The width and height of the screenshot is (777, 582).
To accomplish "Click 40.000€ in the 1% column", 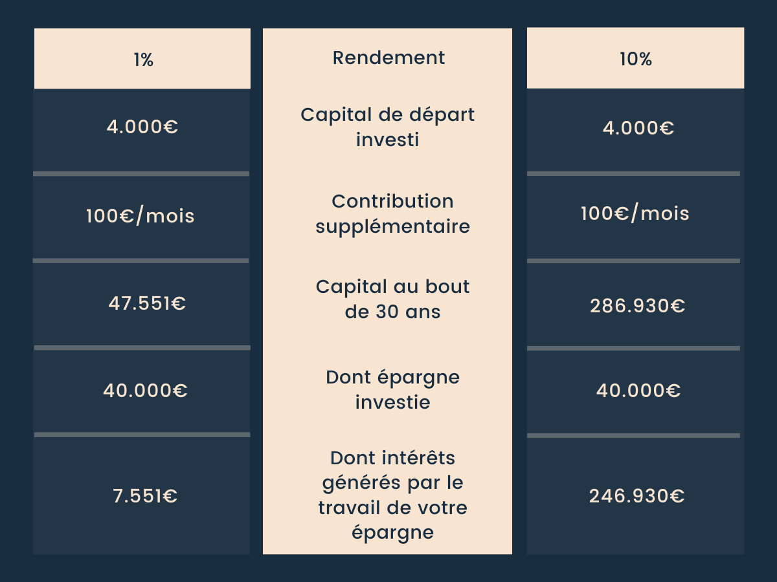I will click(x=145, y=391).
